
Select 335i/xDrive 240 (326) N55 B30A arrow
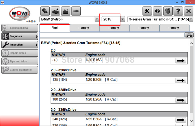tap(181, 120)
